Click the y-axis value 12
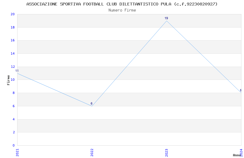 click(x=12, y=67)
